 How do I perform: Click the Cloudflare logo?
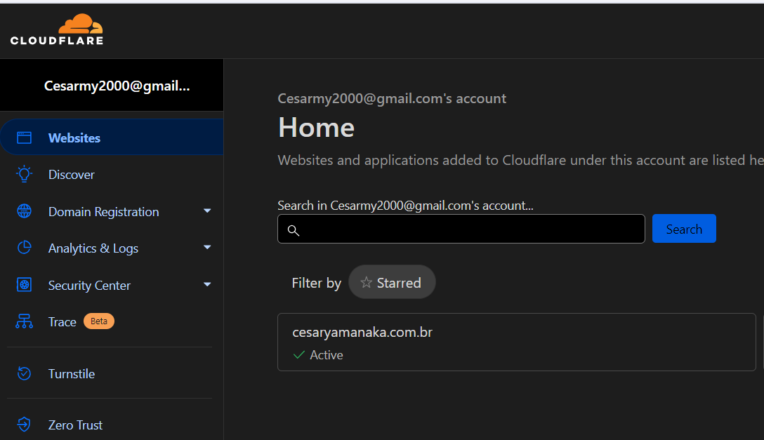56,29
